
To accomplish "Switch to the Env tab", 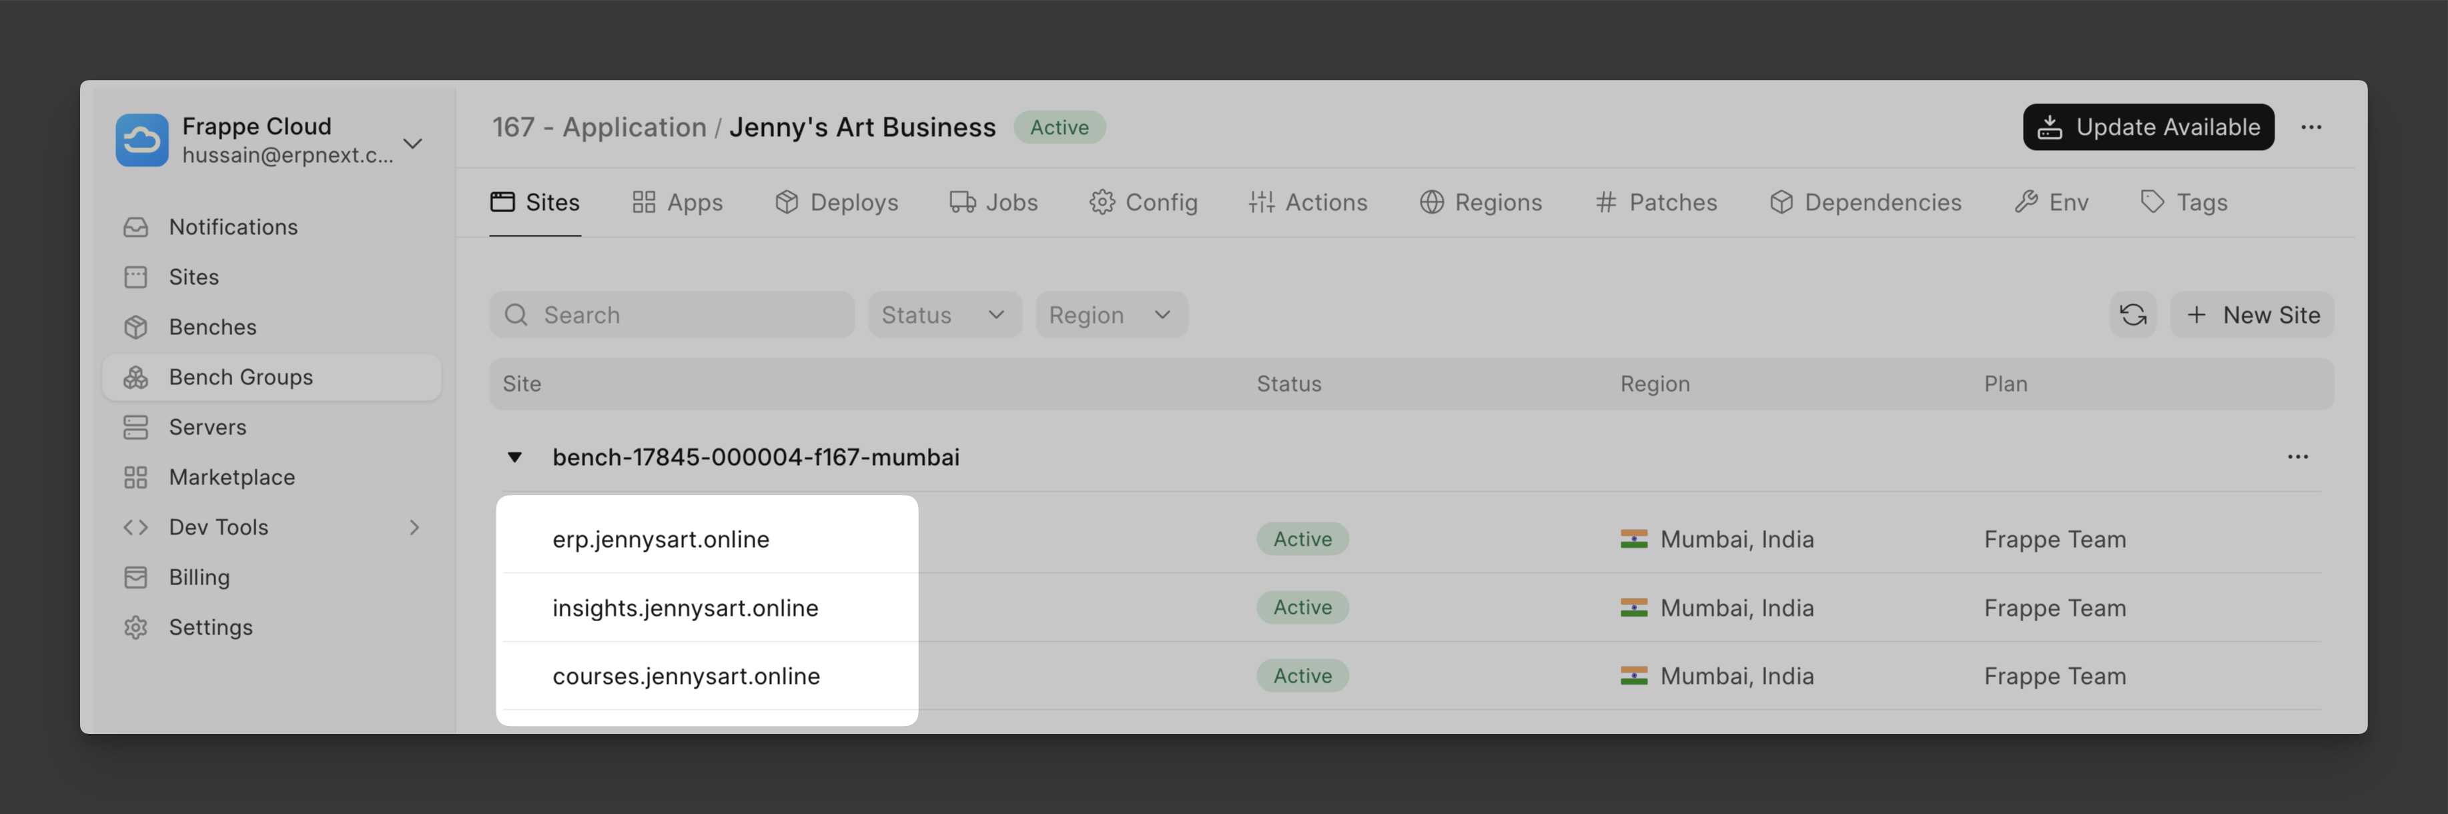I will click(2051, 202).
